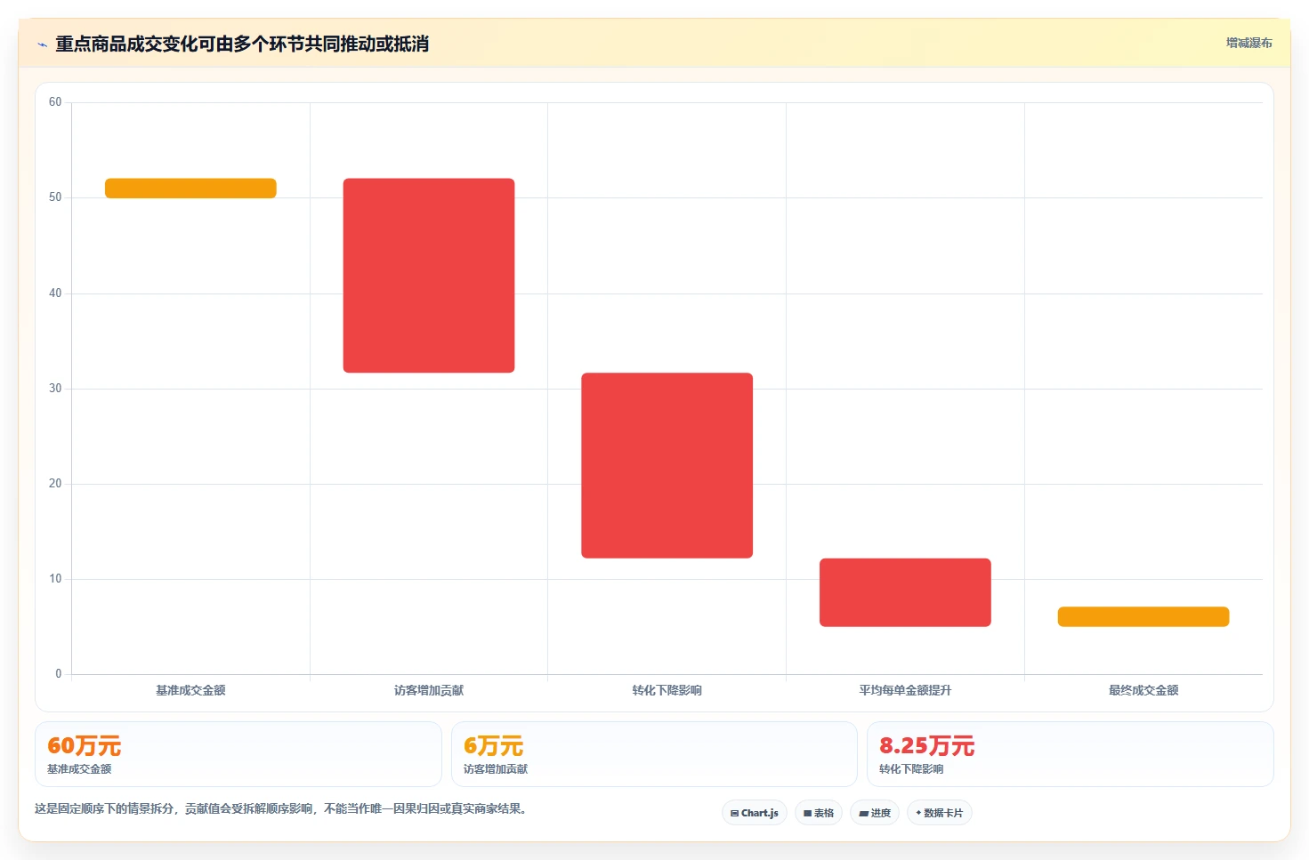This screenshot has height=860, width=1309.
Task: Click the x-axis label 转化下降影响
Action: pos(667,690)
